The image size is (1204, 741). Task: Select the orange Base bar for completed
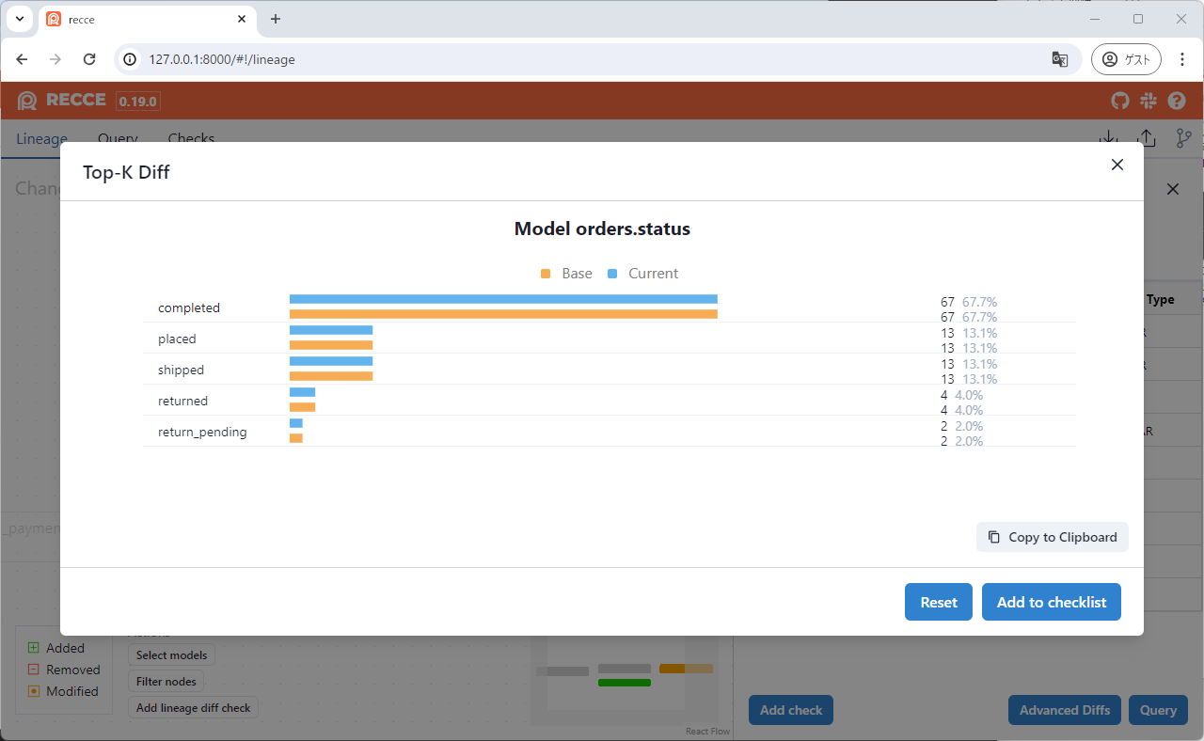[x=503, y=314]
